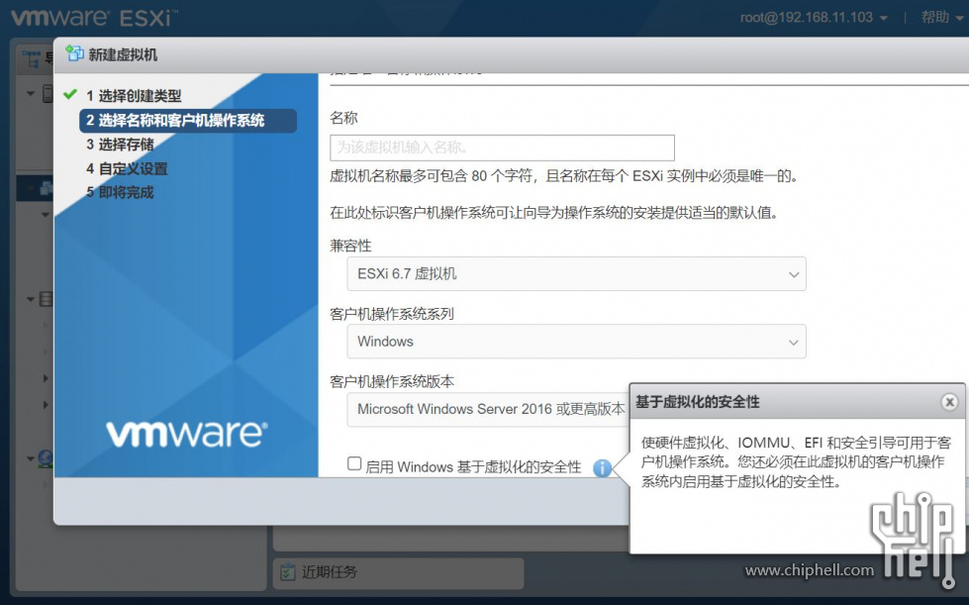Go to step 1 选择创建类型
Screen dimensions: 969x605
[134, 96]
